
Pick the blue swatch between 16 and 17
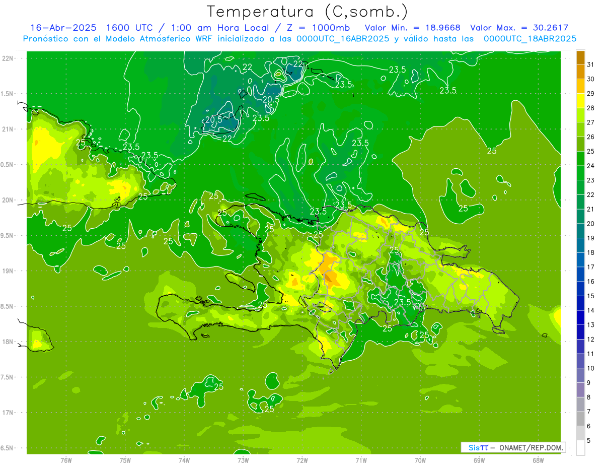coord(580,274)
